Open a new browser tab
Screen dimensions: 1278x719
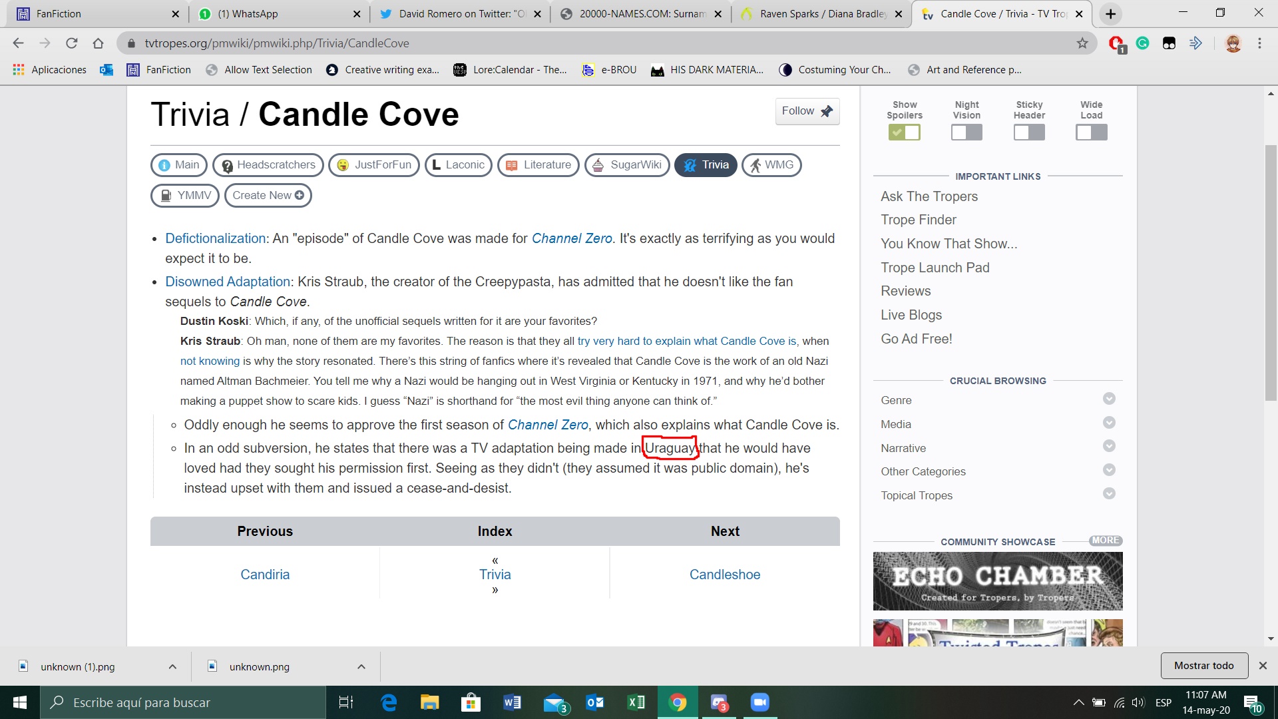click(1110, 14)
